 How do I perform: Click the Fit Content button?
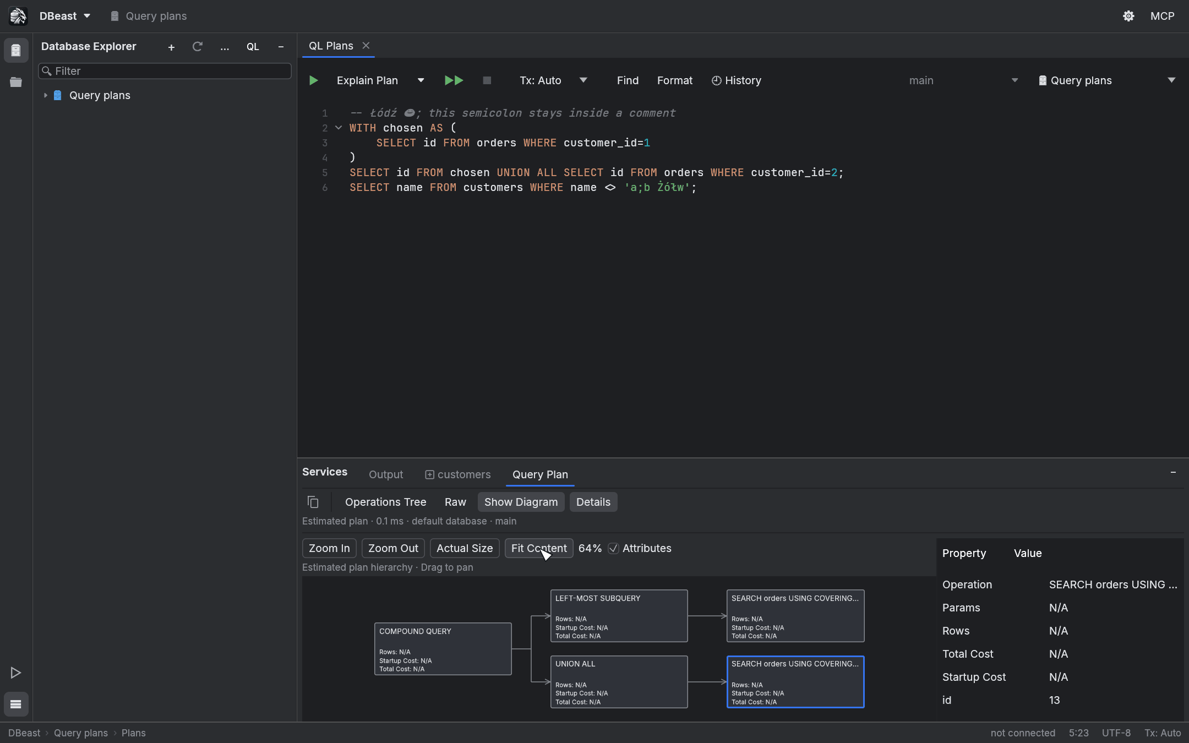(539, 548)
